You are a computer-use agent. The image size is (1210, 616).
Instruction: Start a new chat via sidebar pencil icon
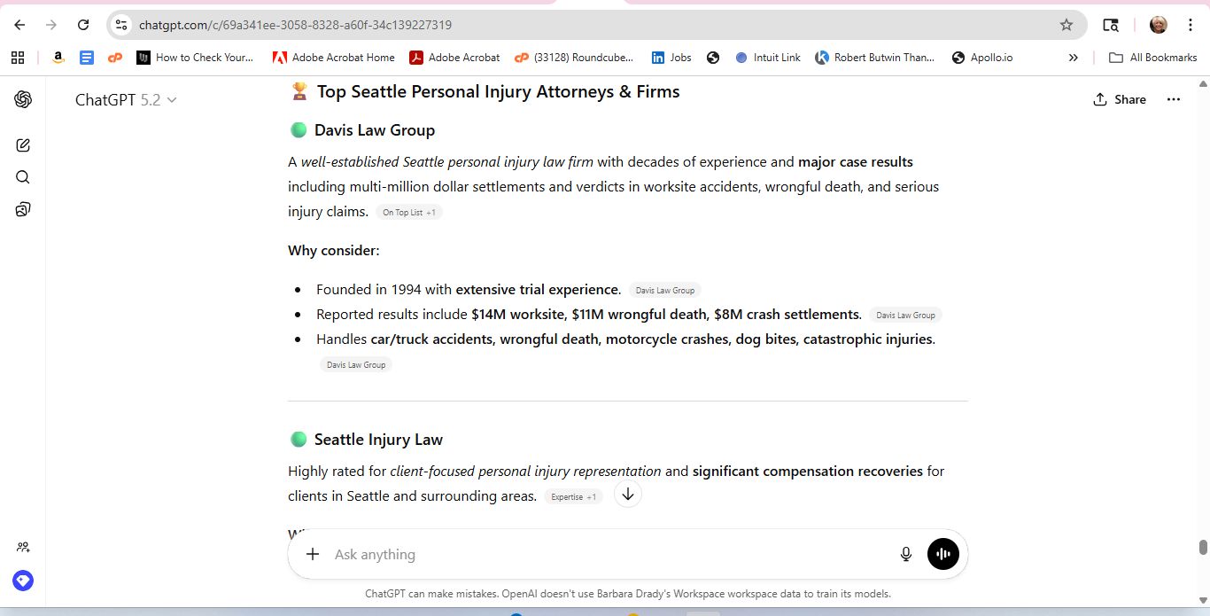click(x=23, y=145)
